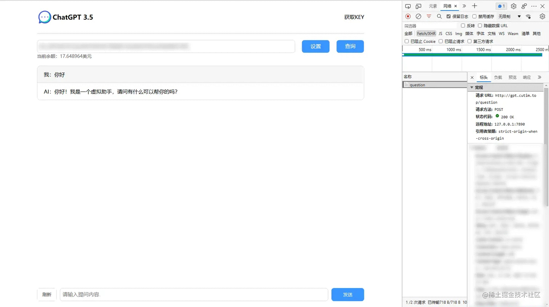Clear the network log

tap(418, 16)
